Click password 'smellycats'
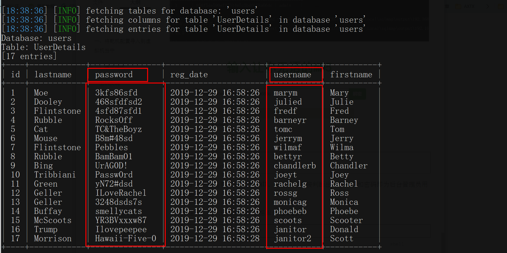 (x=119, y=211)
